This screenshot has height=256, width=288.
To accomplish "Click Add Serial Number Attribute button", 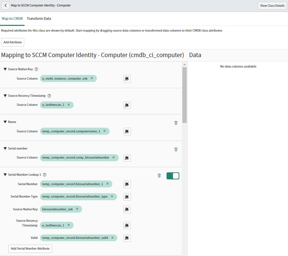I will (x=30, y=249).
